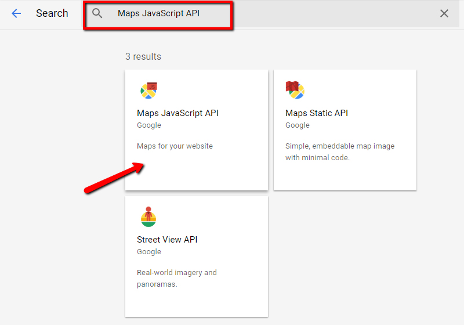Screen dimensions: 464x325
Task: Click the Street View API pegman icon
Action: point(148,216)
